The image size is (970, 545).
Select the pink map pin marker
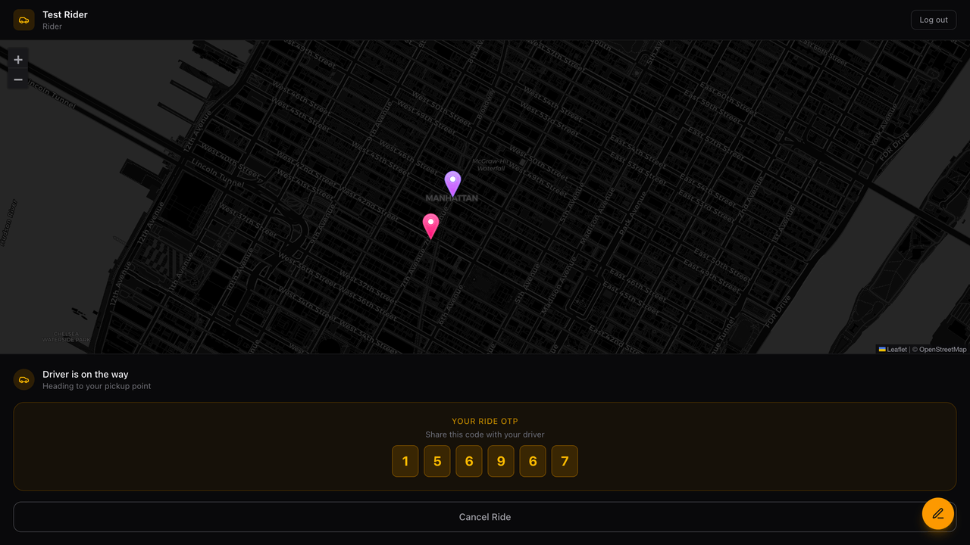pos(430,226)
